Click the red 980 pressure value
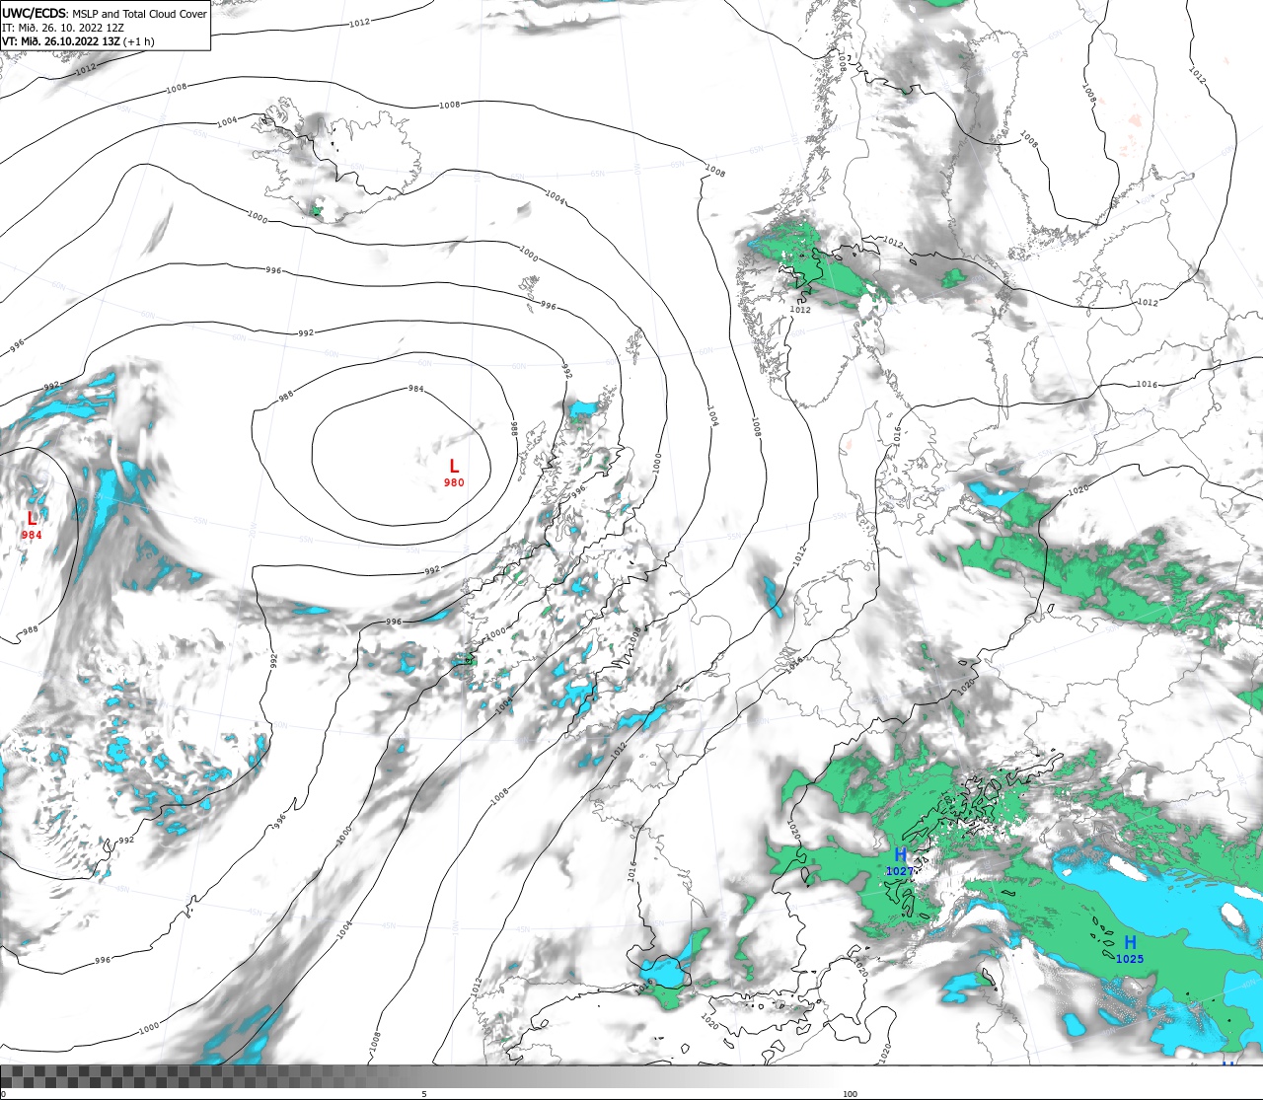This screenshot has height=1100, width=1263. point(454,482)
